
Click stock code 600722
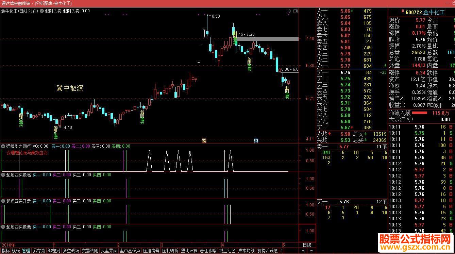(414, 12)
